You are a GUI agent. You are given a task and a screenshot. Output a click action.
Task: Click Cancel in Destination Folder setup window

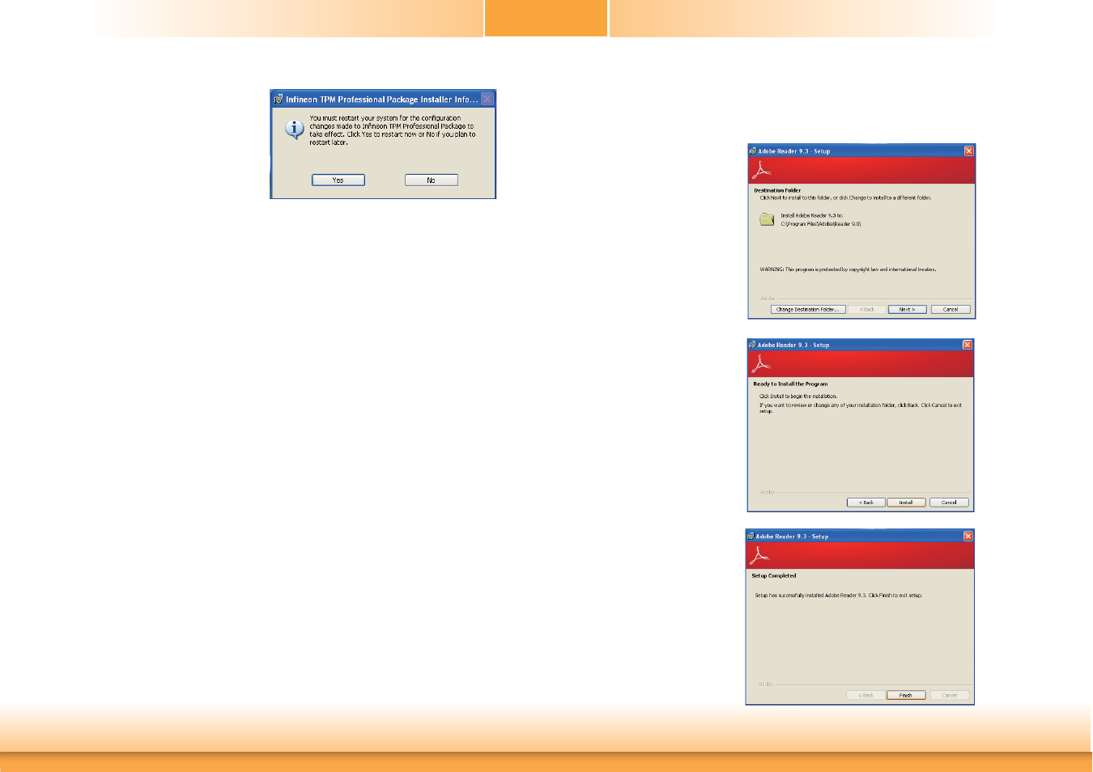point(951,309)
